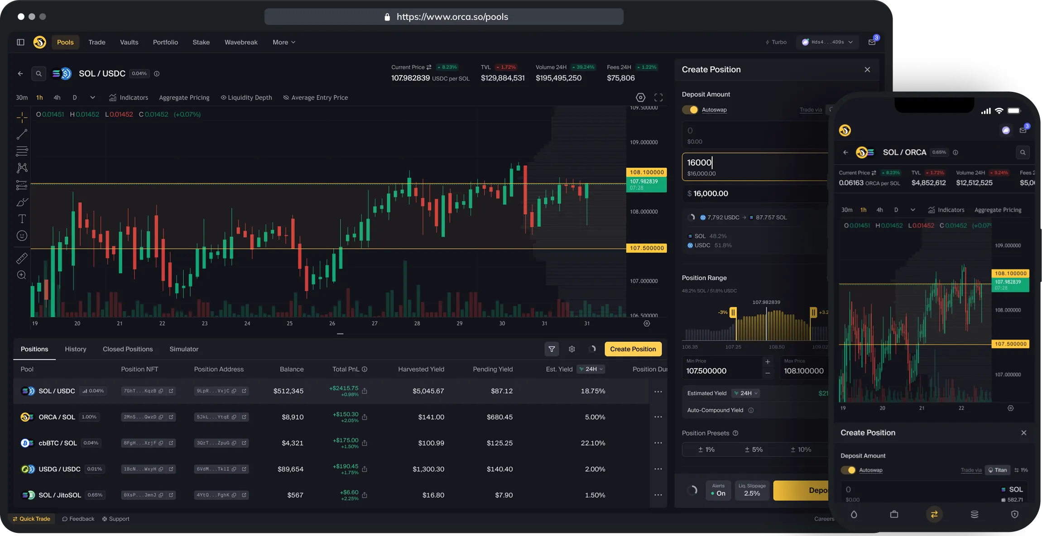
Task: Select the pattern drawing tool
Action: click(x=22, y=168)
